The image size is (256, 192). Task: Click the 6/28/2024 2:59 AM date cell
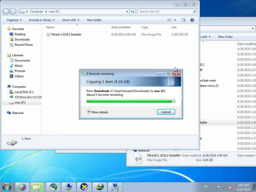pyautogui.click(x=123, y=34)
